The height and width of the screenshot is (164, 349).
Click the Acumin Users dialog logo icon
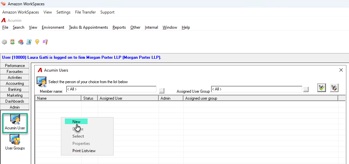point(40,70)
